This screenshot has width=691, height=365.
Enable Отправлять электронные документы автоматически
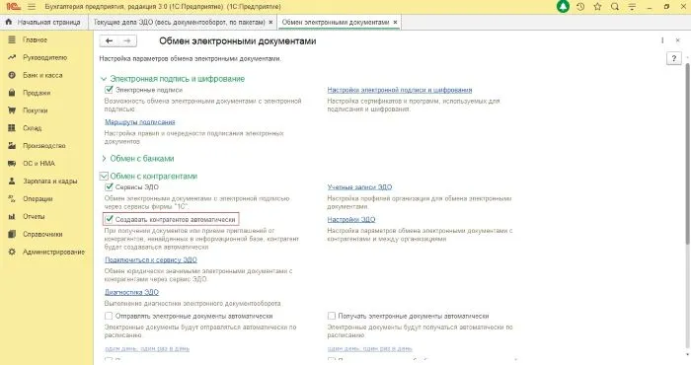pyautogui.click(x=109, y=316)
